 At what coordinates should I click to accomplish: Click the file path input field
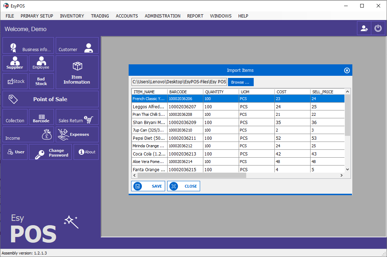(179, 82)
